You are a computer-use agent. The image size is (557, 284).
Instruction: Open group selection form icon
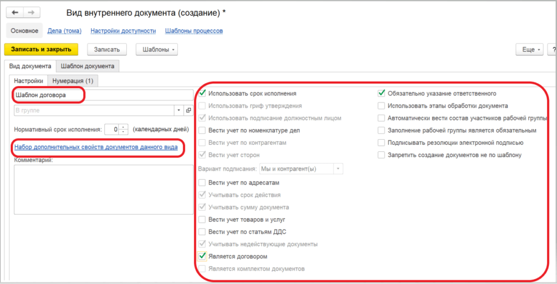189,110
